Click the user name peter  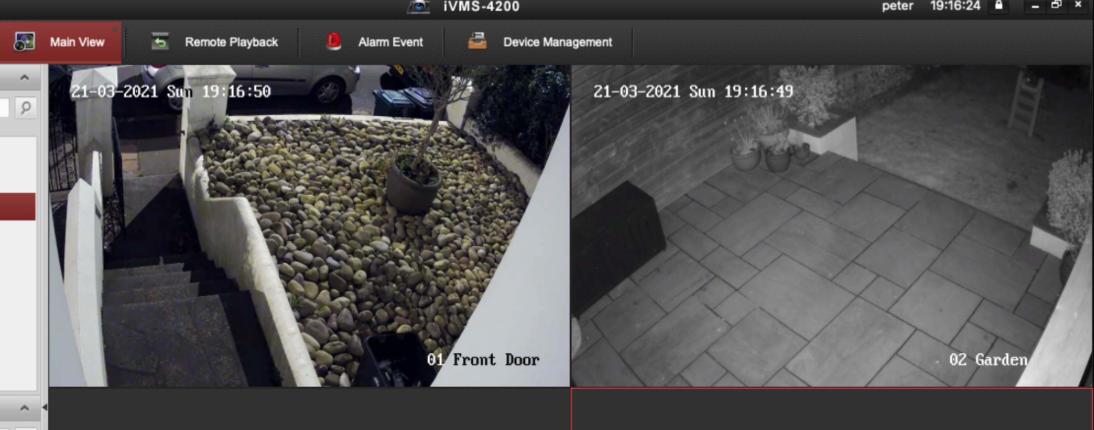pyautogui.click(x=897, y=6)
